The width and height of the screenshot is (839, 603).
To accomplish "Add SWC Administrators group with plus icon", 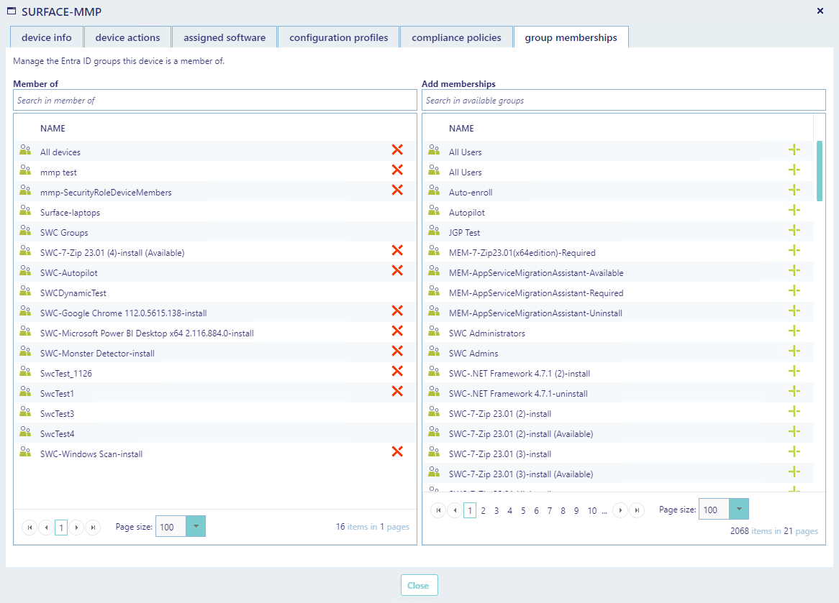I will tap(794, 331).
